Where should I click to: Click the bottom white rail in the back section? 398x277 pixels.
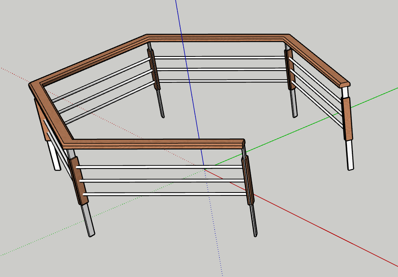point(223,81)
